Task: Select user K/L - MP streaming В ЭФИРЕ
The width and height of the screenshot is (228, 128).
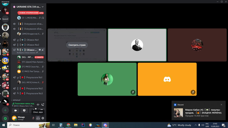Action: (31, 57)
